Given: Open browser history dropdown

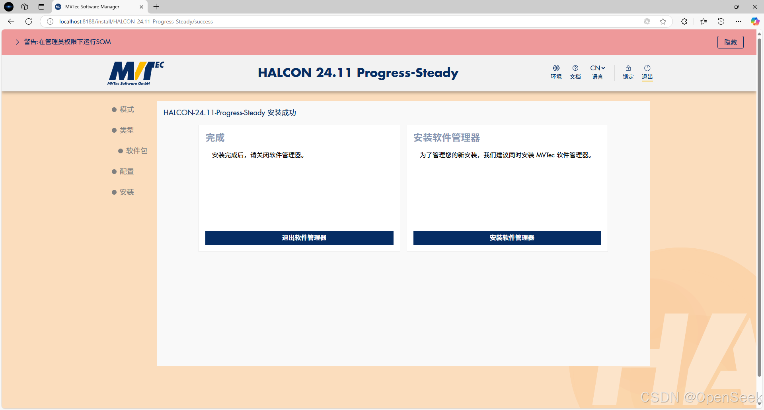Looking at the screenshot, I should (x=721, y=21).
